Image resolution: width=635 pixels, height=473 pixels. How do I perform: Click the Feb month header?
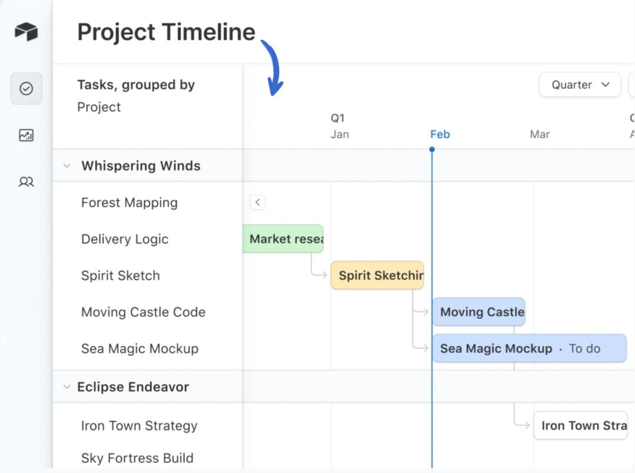[440, 134]
